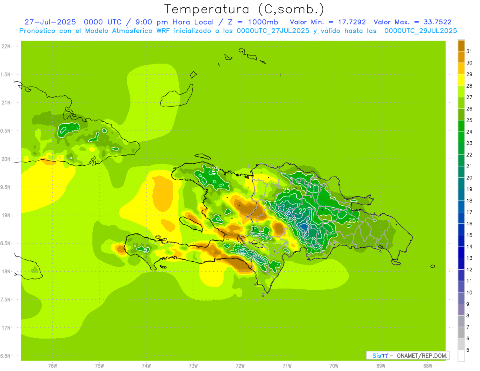Click the '17N' latitude axis label

pyautogui.click(x=6, y=328)
